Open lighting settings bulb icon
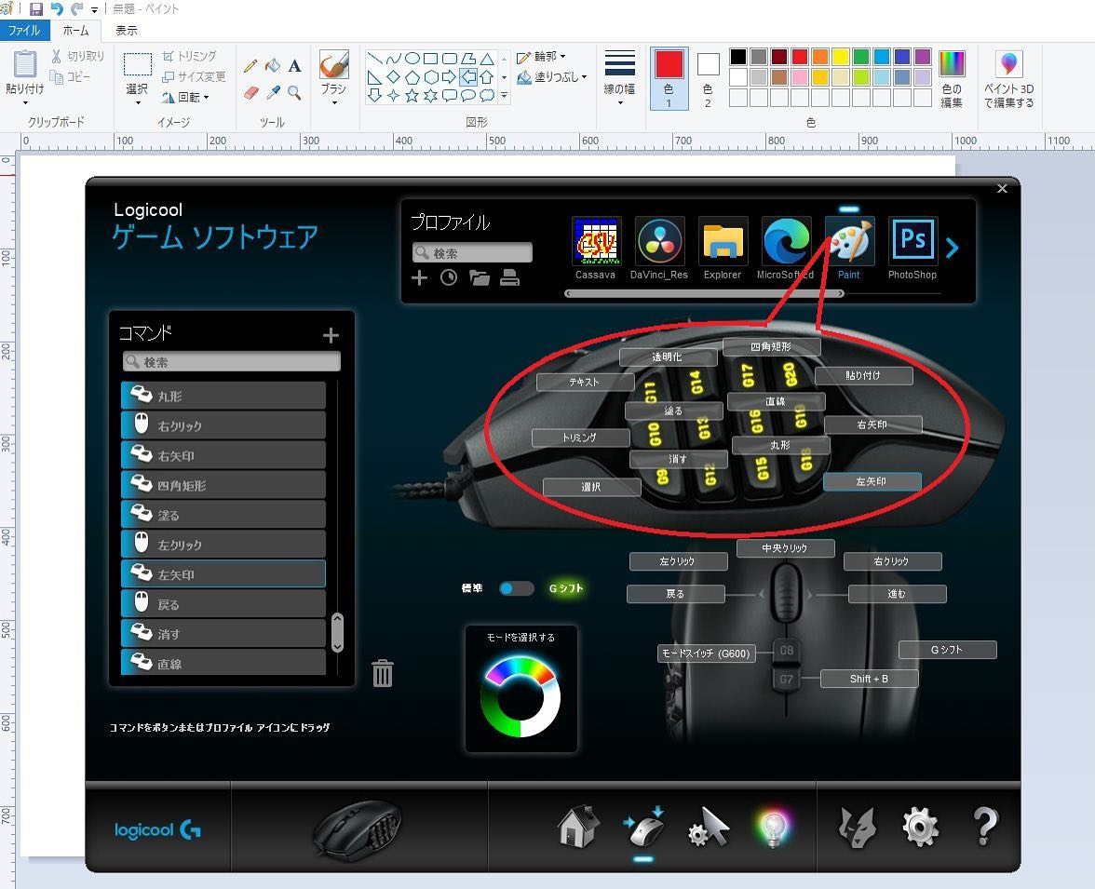Screen dimensions: 1095x889 (773, 828)
